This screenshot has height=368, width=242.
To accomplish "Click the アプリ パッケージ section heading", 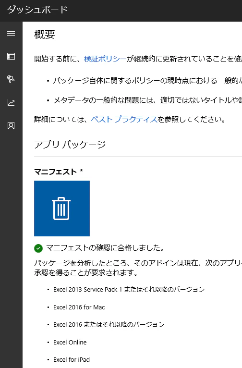I will coord(70,144).
